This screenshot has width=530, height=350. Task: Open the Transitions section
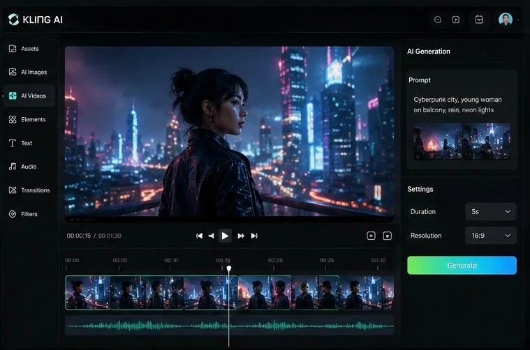click(29, 190)
